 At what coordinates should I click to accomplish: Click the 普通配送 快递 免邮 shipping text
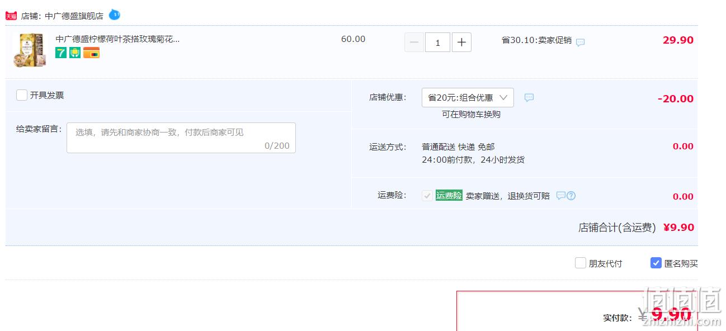(x=458, y=147)
